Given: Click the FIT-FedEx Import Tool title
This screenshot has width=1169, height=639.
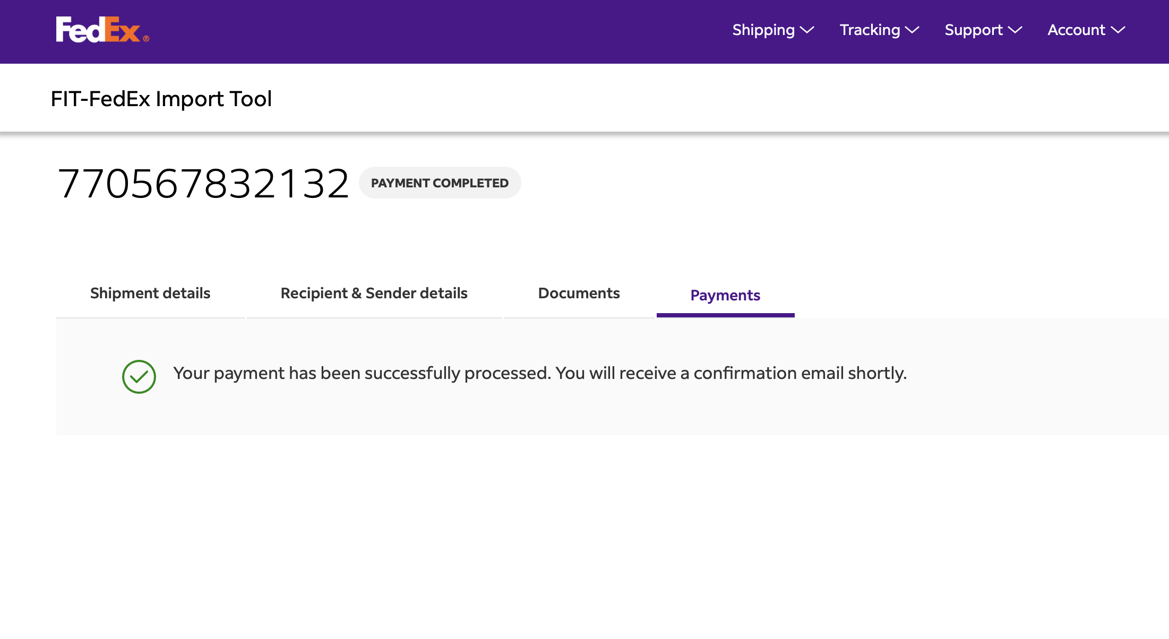Looking at the screenshot, I should pyautogui.click(x=161, y=99).
